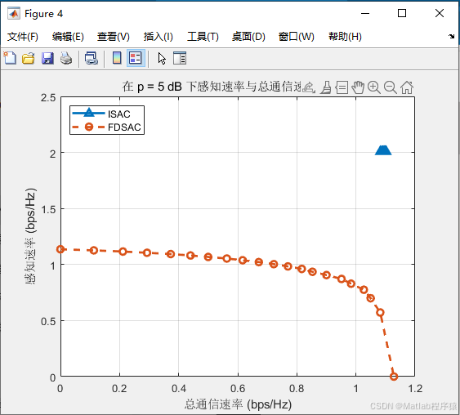Image resolution: width=460 pixels, height=415 pixels.
Task: Open the 帮助(H) menu
Action: click(x=345, y=37)
